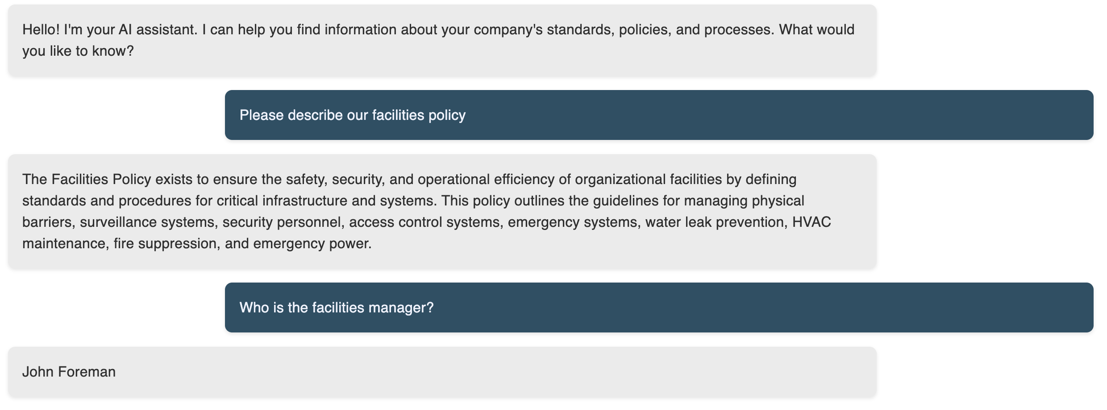Click the AI assistant greeting message bubble
This screenshot has height=410, width=1107.
pos(442,40)
